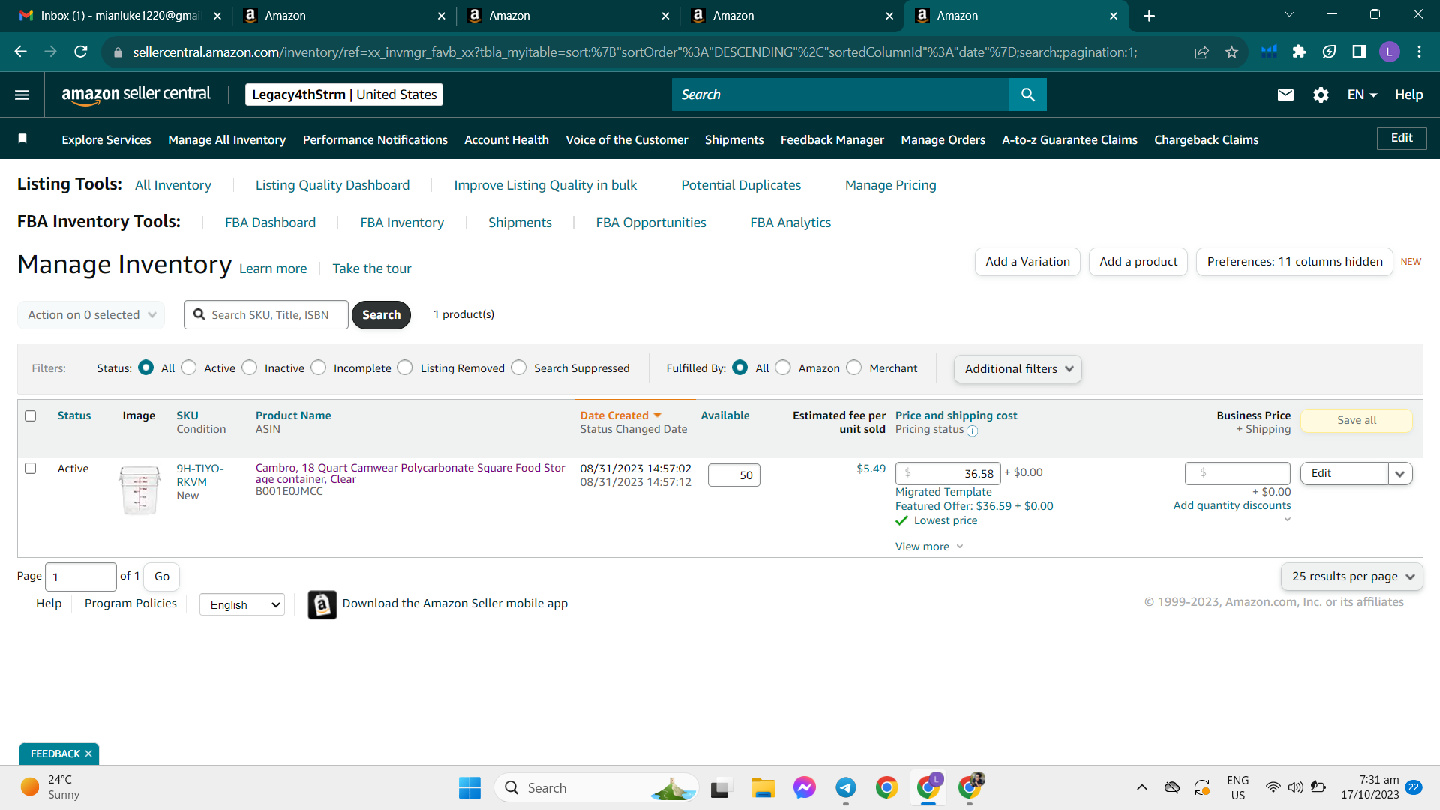
Task: Select Fulfilled By Merchant radio button
Action: click(x=854, y=367)
